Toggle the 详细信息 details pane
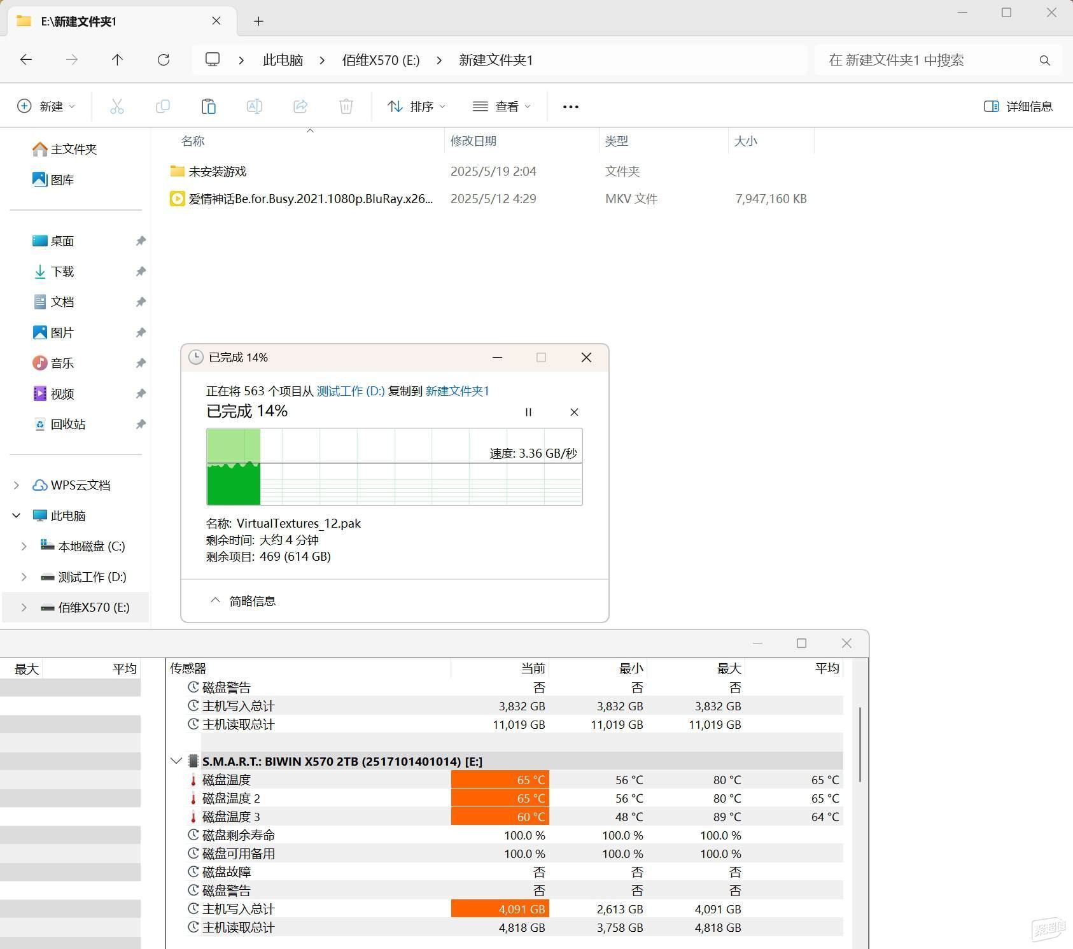This screenshot has height=949, width=1073. (1018, 106)
